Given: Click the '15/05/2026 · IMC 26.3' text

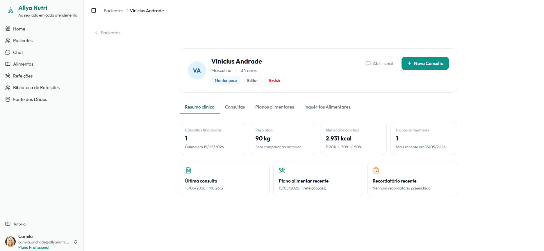Looking at the screenshot, I should click(x=204, y=188).
